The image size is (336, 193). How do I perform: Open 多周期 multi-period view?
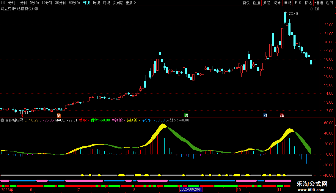pos(118,3)
